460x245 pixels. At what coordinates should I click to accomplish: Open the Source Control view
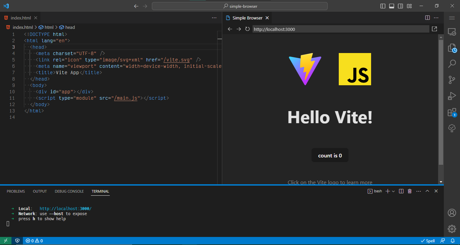pyautogui.click(x=452, y=80)
